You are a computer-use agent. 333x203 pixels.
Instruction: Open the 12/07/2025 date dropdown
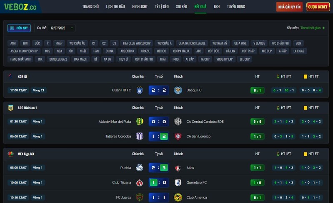point(62,28)
